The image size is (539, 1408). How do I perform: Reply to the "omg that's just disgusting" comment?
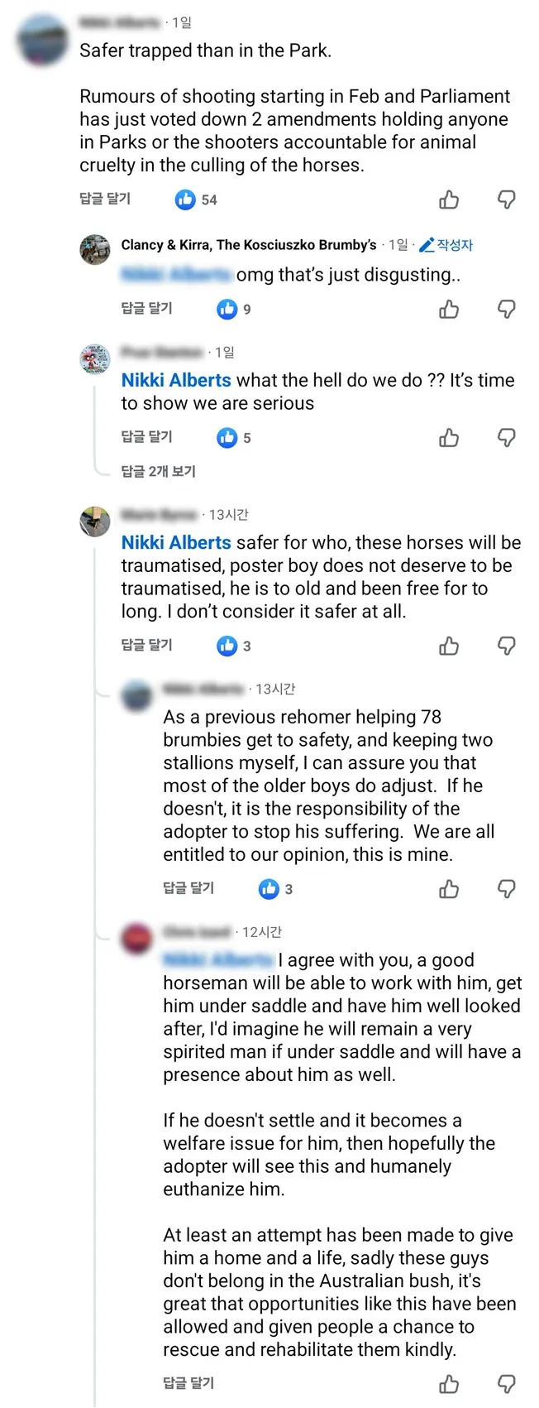pyautogui.click(x=147, y=308)
